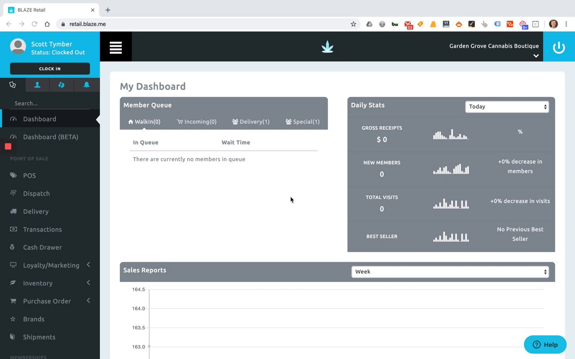This screenshot has width=575, height=359.
Task: Switch to the Delivery(1) queue tab
Action: [x=251, y=122]
